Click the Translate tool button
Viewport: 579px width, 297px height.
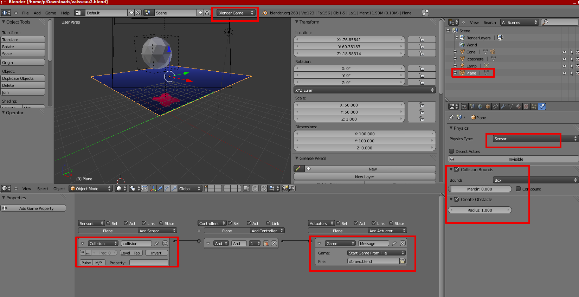[x=23, y=40]
